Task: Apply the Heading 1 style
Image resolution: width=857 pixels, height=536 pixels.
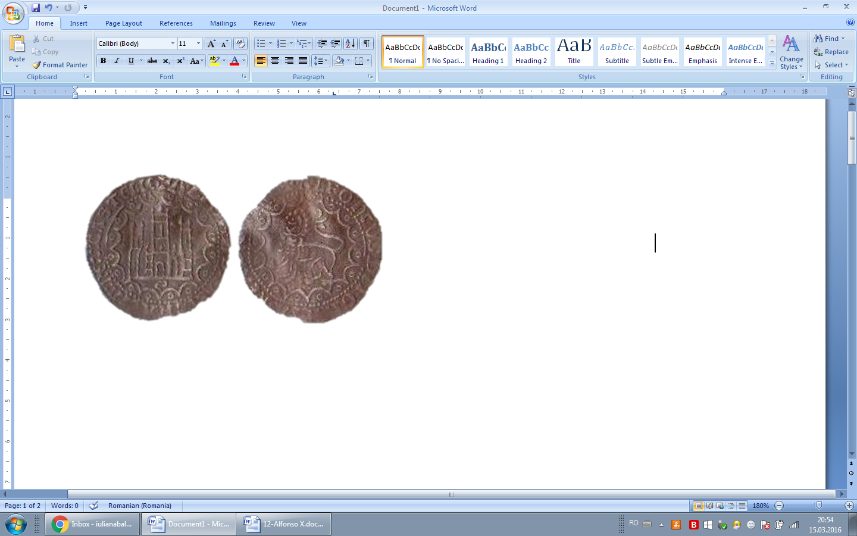Action: pos(488,51)
